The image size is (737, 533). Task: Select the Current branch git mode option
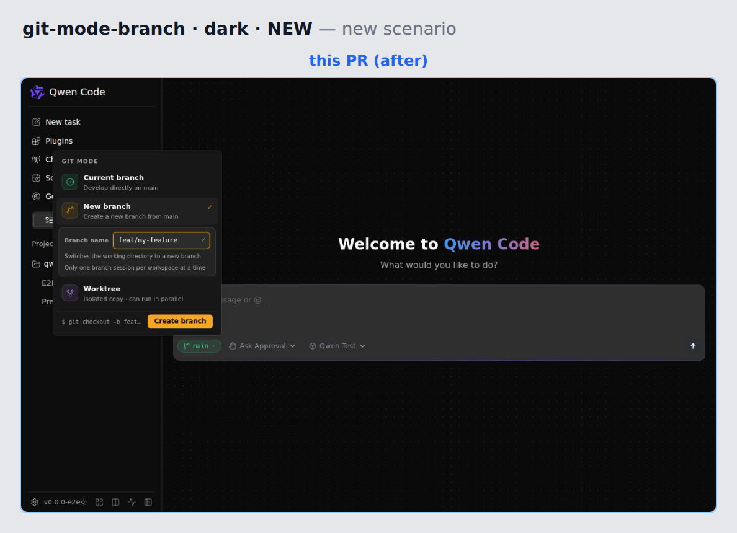pyautogui.click(x=137, y=182)
